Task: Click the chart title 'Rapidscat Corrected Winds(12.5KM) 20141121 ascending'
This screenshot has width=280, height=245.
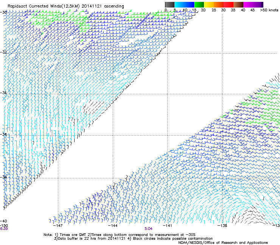Action: tap(66, 6)
